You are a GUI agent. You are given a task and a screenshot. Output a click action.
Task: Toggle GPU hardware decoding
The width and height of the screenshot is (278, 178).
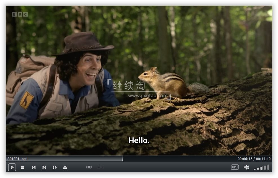click(x=235, y=167)
